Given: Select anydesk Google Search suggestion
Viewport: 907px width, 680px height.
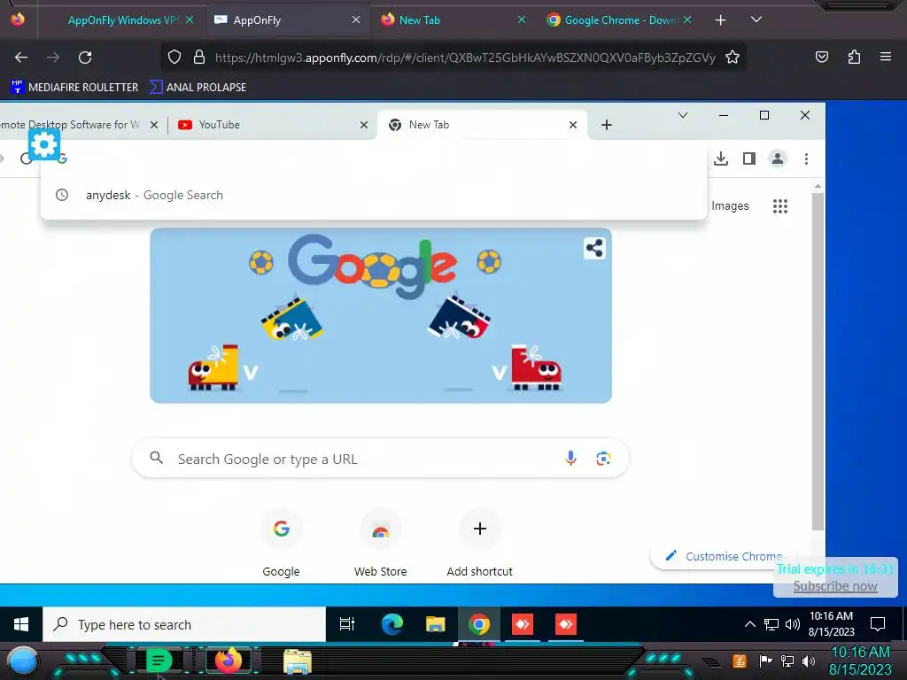Looking at the screenshot, I should pyautogui.click(x=374, y=196).
